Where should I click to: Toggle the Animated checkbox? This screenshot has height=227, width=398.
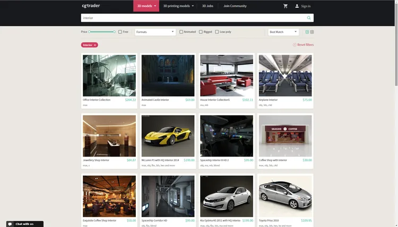click(x=181, y=32)
